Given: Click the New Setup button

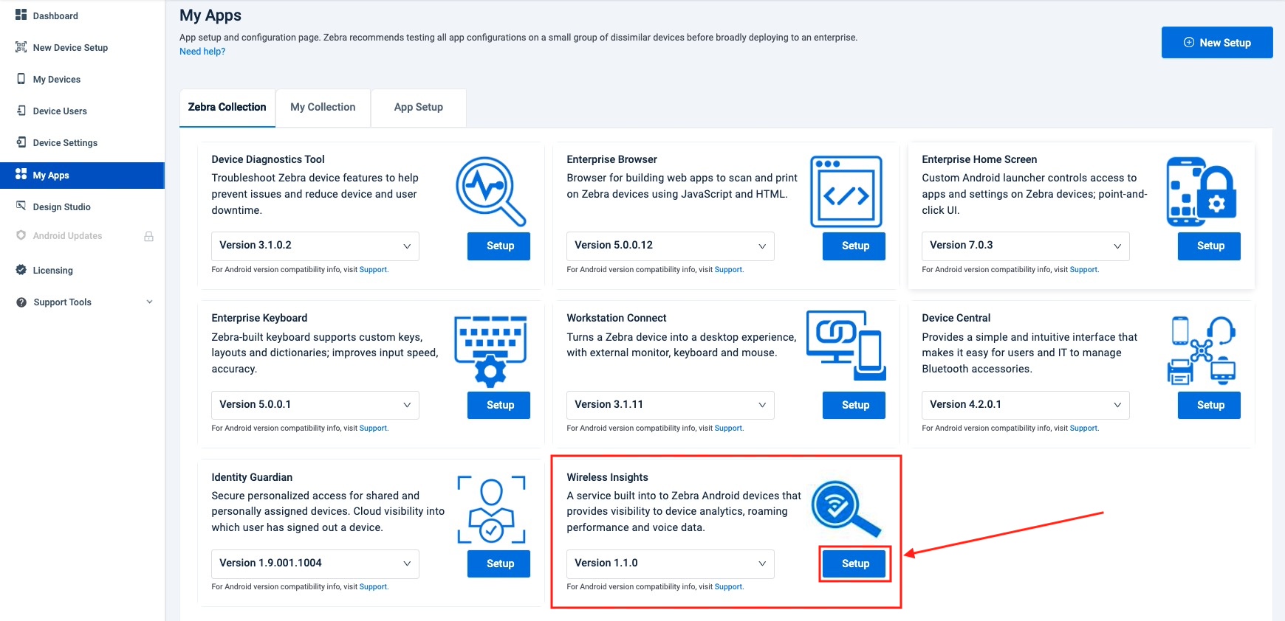Looking at the screenshot, I should pos(1216,43).
